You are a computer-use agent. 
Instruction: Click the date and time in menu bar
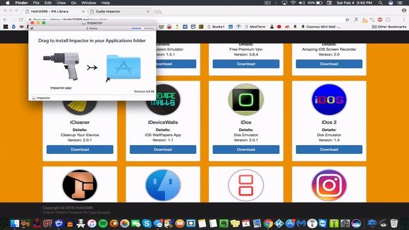[354, 3]
